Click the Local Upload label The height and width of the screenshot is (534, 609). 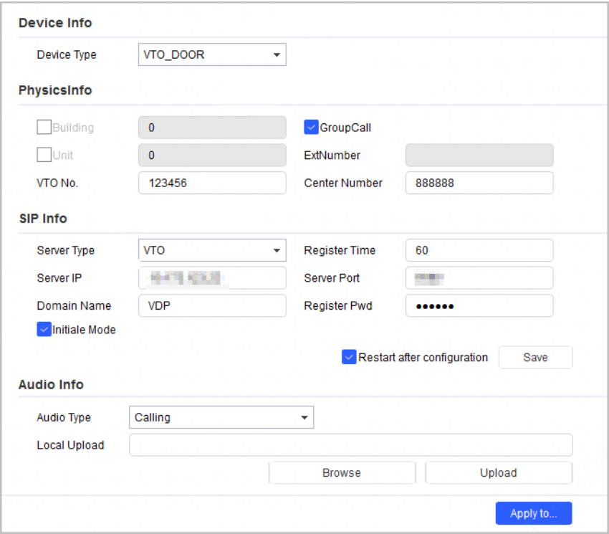[x=70, y=445]
